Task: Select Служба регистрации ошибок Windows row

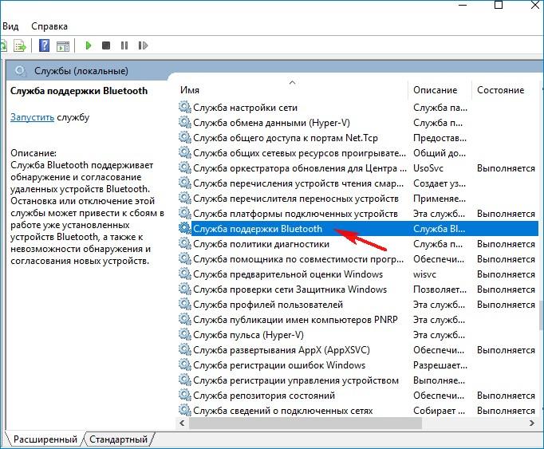Action: click(x=358, y=365)
